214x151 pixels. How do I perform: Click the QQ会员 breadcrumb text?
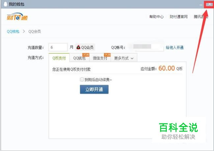coord(35,32)
